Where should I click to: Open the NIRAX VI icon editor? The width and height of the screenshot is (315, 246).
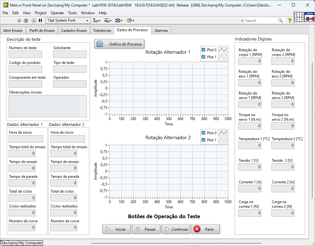pyautogui.click(x=309, y=17)
